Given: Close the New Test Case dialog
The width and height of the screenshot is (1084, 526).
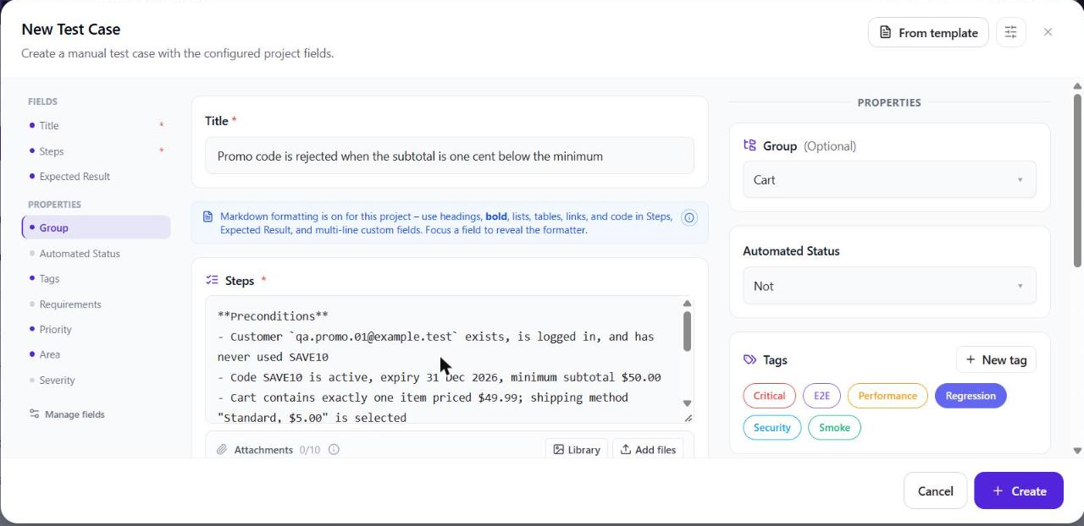Looking at the screenshot, I should (1048, 32).
